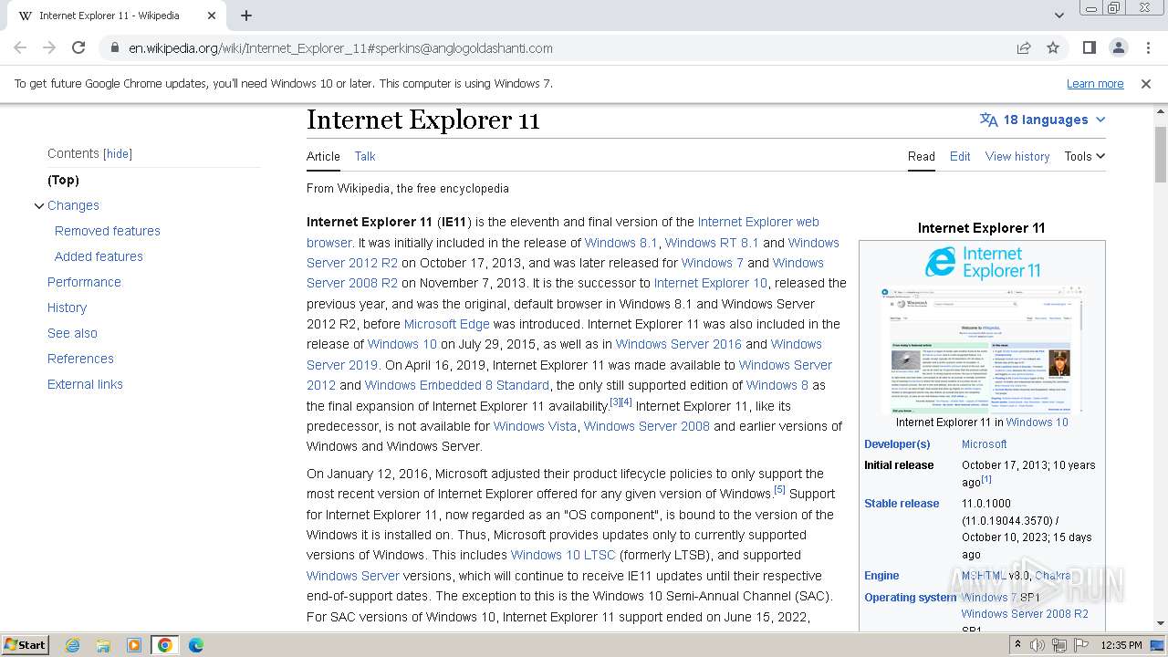1168x657 pixels.
Task: Open the taskbar clock showing 12:35 PM
Action: 1121,645
